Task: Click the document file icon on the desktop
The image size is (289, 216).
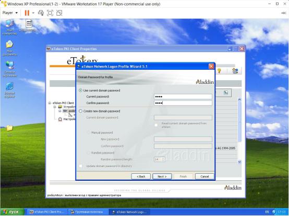Action: tap(29, 26)
